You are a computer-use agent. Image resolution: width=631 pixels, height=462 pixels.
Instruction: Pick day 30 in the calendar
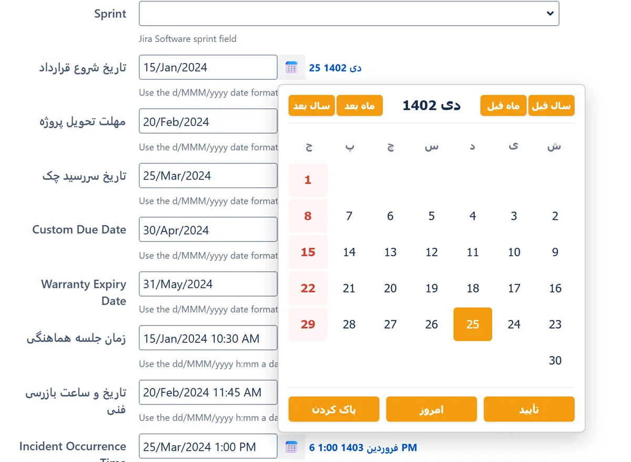555,361
